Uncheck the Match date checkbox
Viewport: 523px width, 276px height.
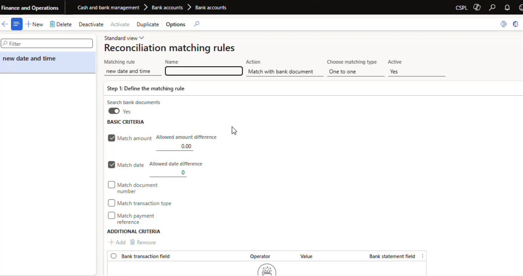click(x=112, y=165)
